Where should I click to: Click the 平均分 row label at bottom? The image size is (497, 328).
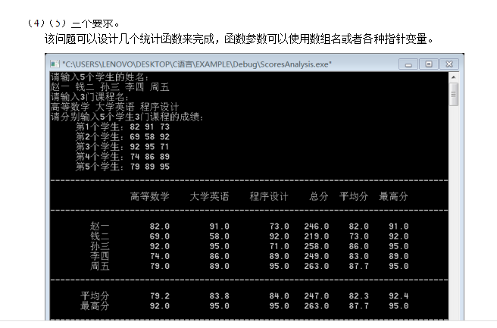(95, 296)
